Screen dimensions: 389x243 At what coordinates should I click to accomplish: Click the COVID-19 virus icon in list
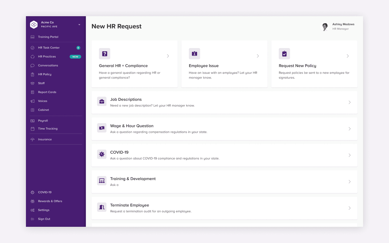coord(102,154)
